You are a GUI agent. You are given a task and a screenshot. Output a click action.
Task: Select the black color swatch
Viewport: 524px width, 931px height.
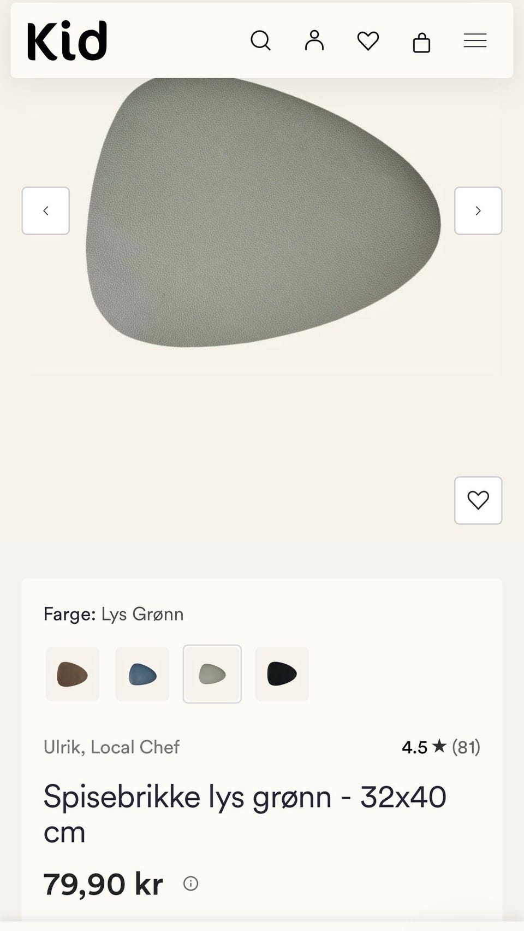coord(282,674)
